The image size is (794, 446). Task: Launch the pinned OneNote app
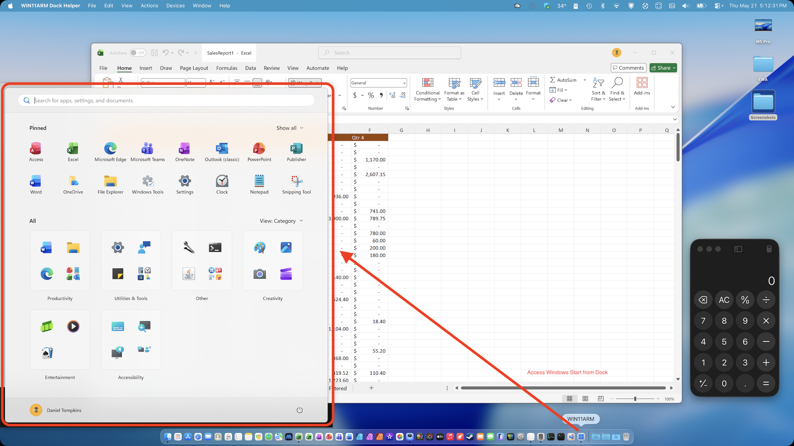pyautogui.click(x=185, y=152)
